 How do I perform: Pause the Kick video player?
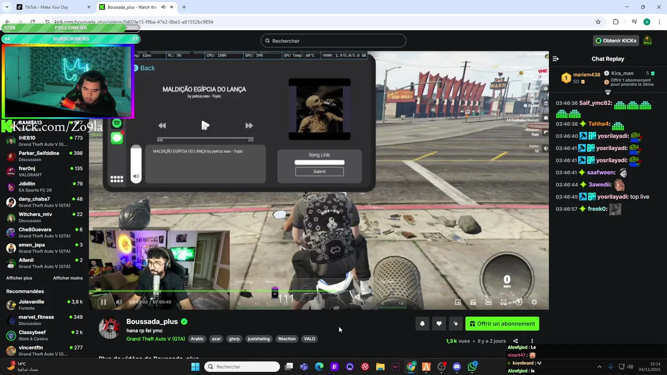pyautogui.click(x=103, y=302)
